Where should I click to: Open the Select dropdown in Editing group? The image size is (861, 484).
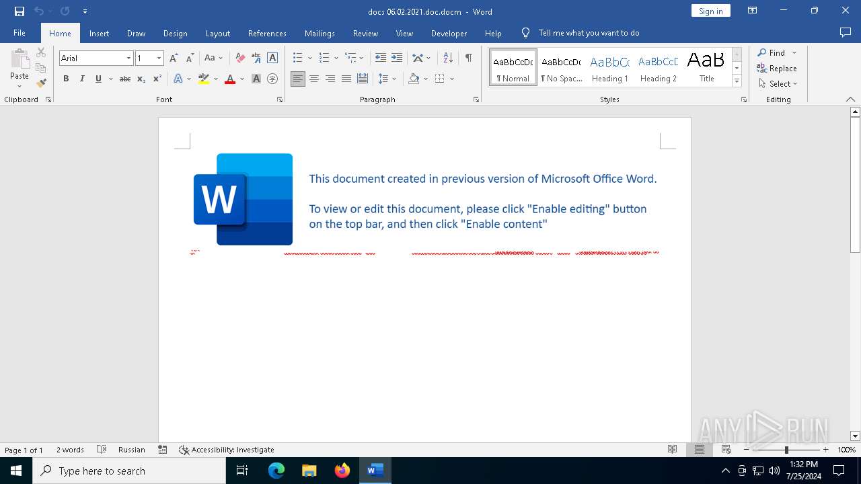click(x=778, y=84)
